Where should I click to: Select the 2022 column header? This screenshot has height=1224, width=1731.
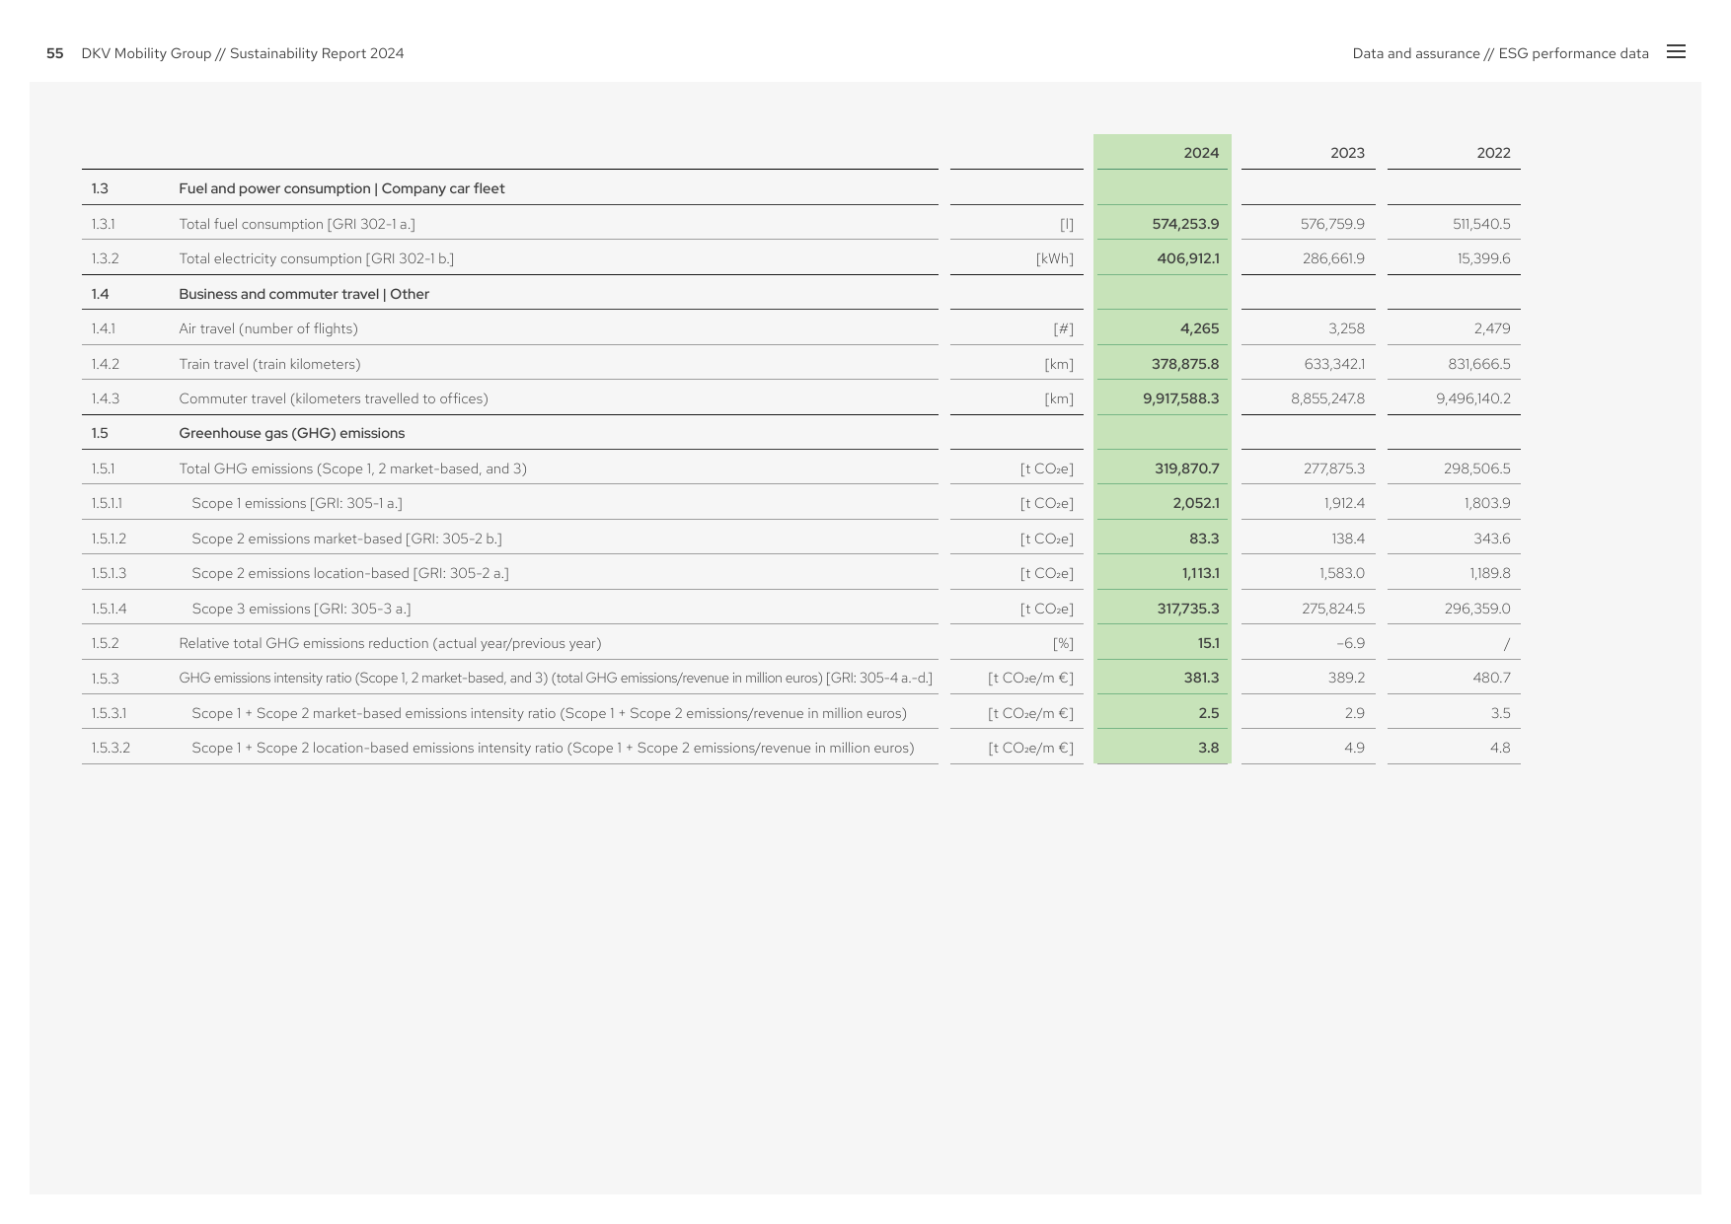coord(1493,153)
